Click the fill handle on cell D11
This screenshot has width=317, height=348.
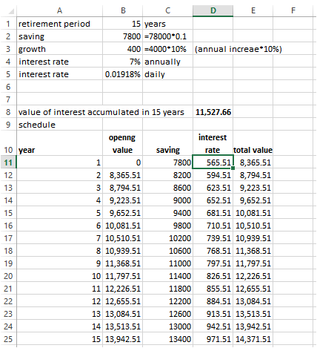point(233,168)
